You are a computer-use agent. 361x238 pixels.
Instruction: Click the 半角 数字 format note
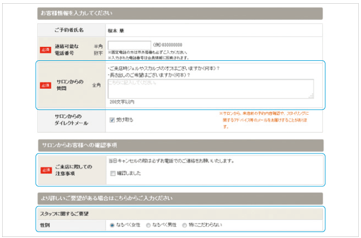(x=98, y=50)
